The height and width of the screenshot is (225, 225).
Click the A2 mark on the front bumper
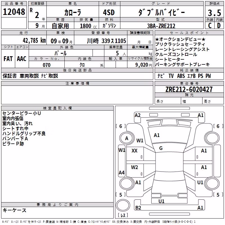click(138, 115)
